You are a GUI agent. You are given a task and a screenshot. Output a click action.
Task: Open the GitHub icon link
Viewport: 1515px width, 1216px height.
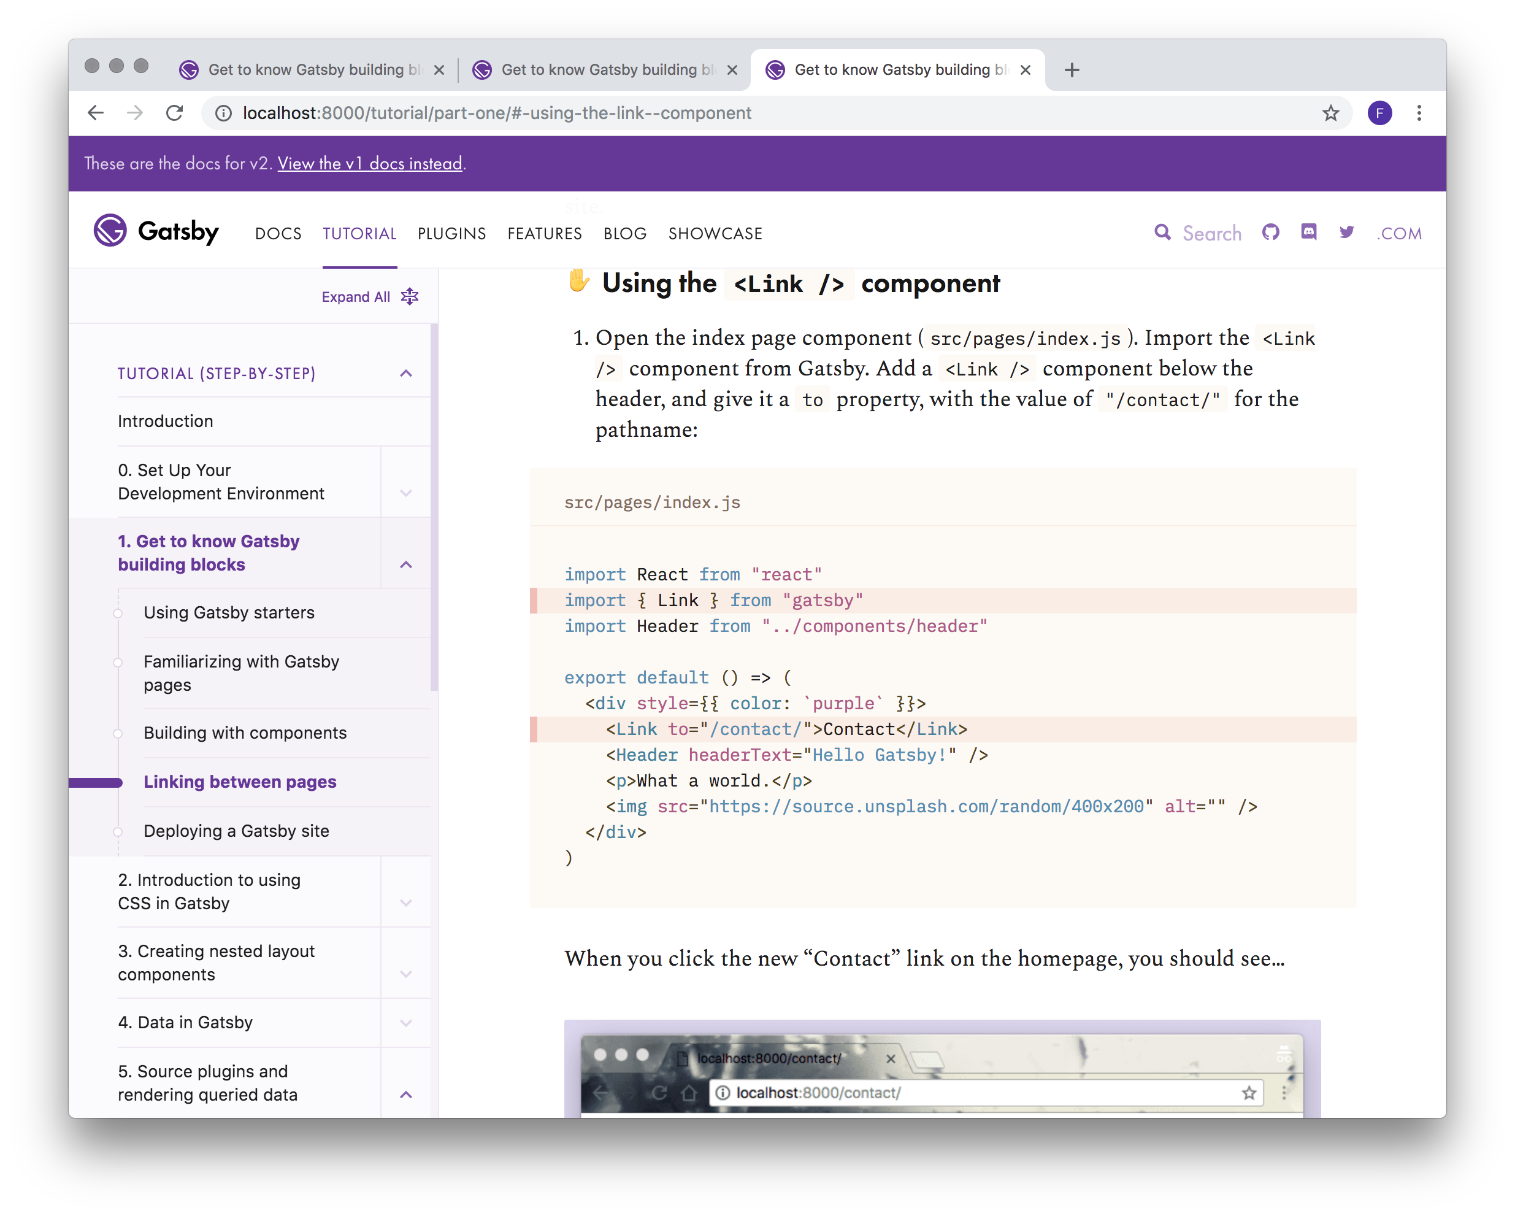pyautogui.click(x=1270, y=232)
